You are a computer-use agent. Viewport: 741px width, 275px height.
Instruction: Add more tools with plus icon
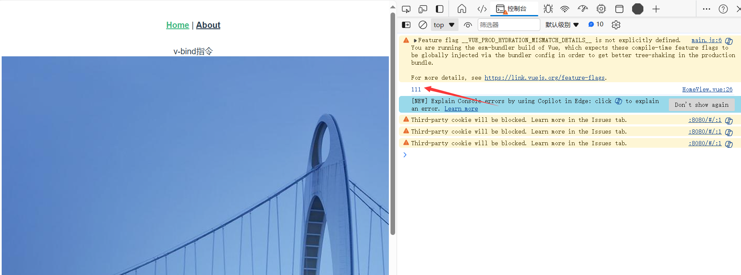click(656, 9)
